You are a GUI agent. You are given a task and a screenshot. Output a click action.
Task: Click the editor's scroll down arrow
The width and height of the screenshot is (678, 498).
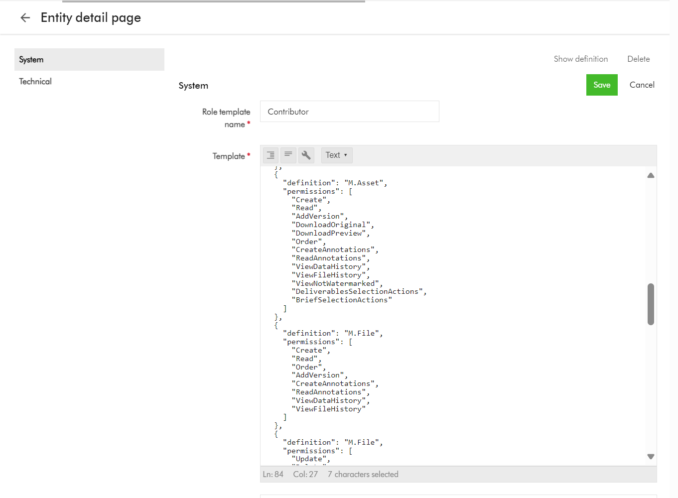pyautogui.click(x=651, y=456)
